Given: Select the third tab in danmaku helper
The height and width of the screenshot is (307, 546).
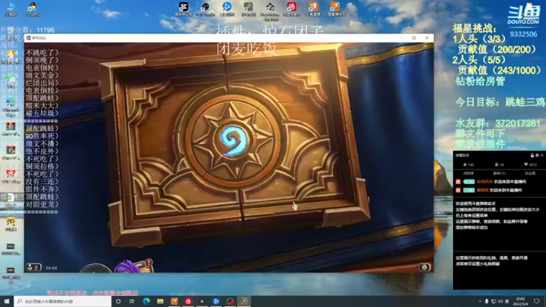Looking at the screenshot, I should click(x=530, y=173).
